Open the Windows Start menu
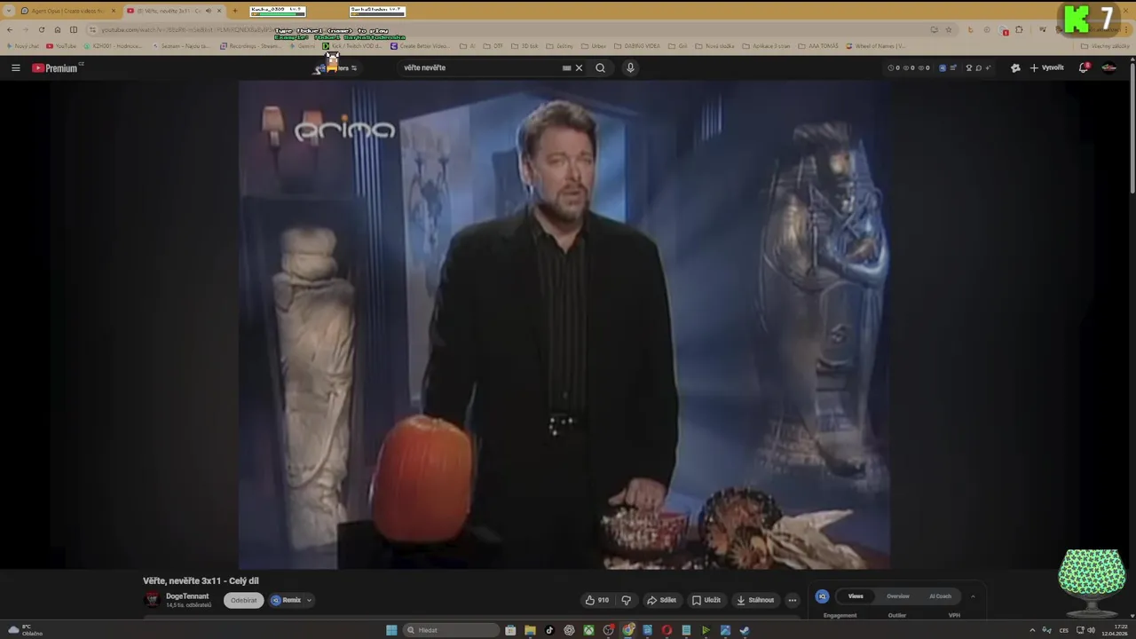 point(391,630)
